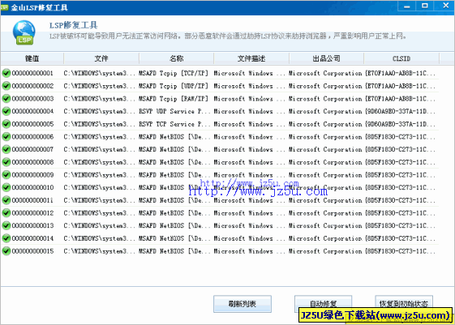This screenshot has height=325, width=455.
Task: Select the name cell MSAFD Tcpip [TCP/IP]
Action: 174,73
